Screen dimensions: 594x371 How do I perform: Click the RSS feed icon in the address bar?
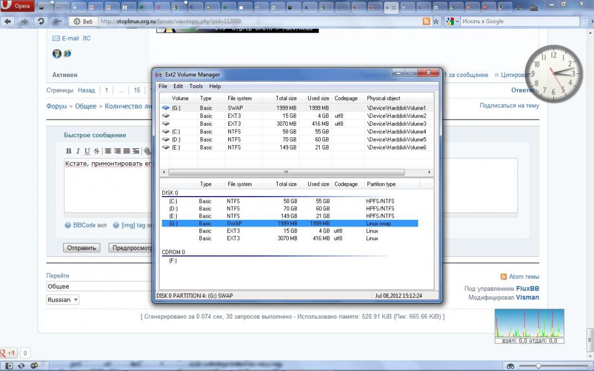(x=426, y=21)
